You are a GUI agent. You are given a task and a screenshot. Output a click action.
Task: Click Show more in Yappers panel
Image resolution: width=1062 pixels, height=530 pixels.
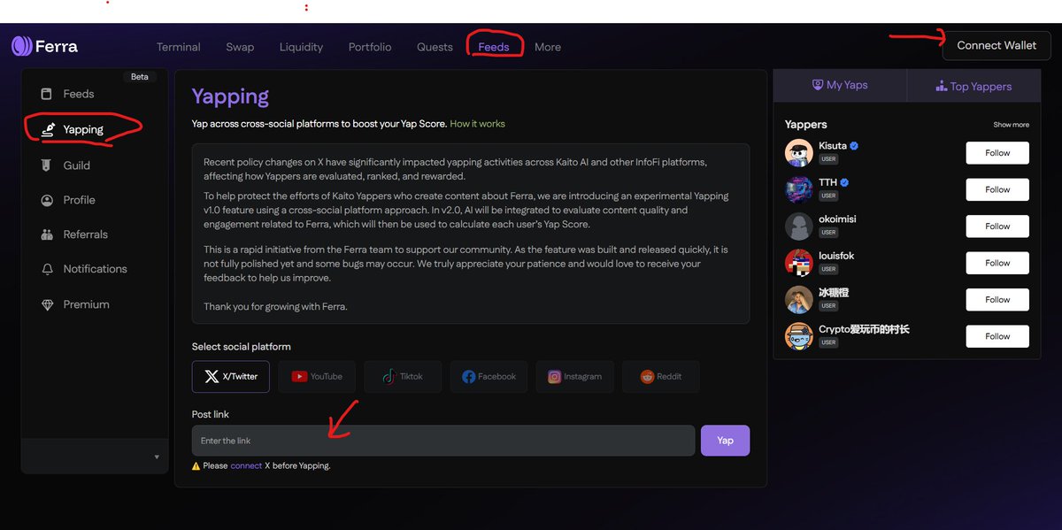[1011, 125]
